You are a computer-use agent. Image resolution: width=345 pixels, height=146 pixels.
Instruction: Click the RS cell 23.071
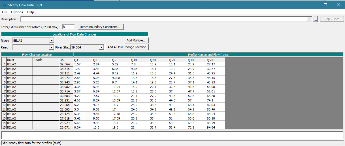pos(66,127)
